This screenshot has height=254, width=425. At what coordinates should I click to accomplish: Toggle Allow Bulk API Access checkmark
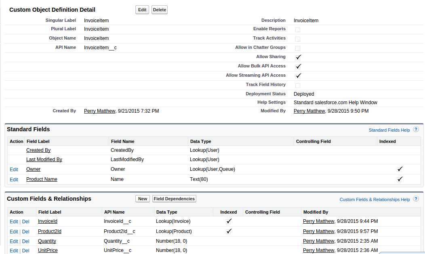point(298,66)
